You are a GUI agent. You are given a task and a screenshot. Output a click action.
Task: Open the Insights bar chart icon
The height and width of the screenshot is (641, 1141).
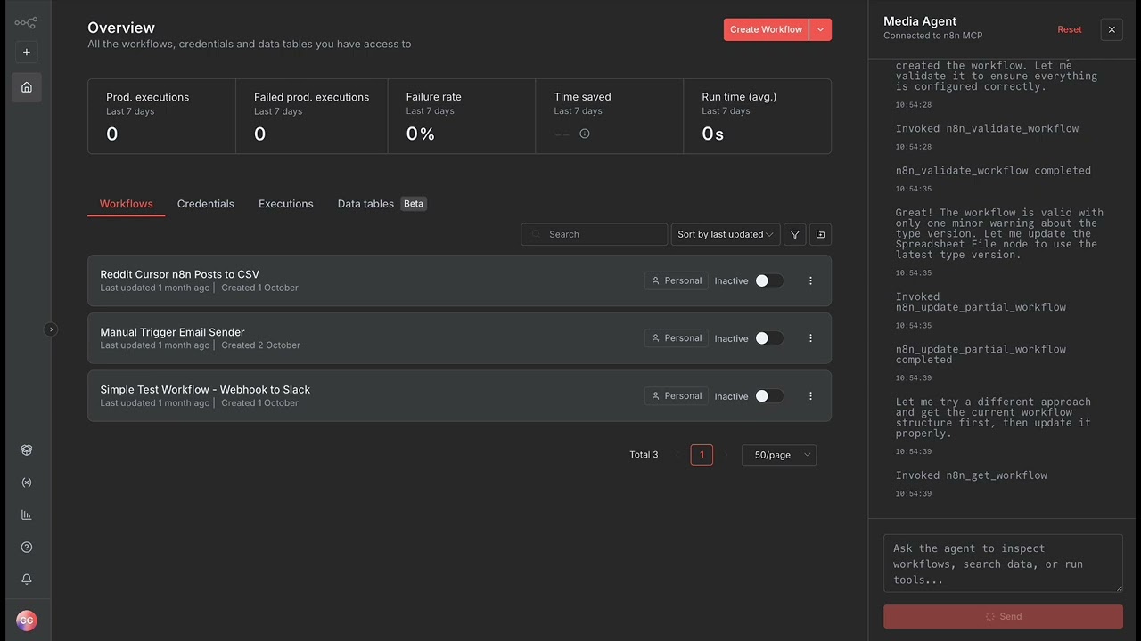[27, 515]
